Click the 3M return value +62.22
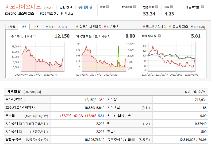 pos(77,116)
